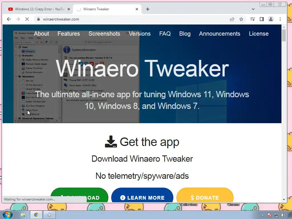Open the network tray icon
Screen dimensions: 292x219
[x=276, y=215]
